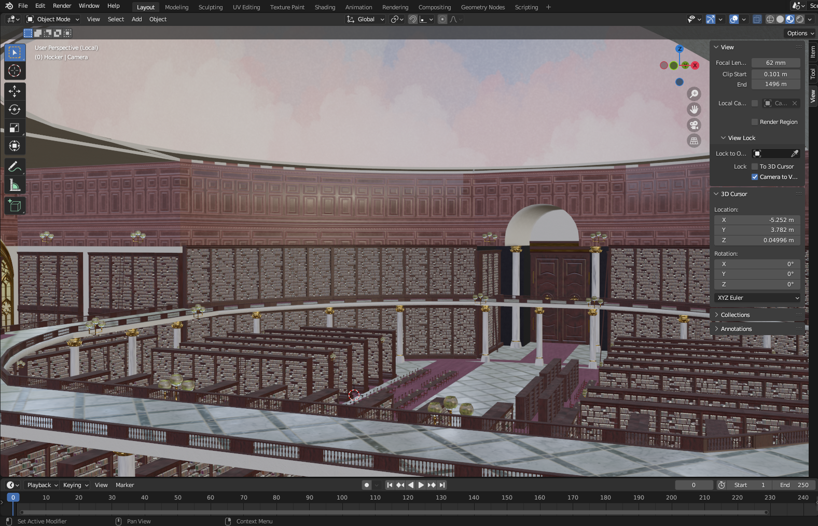Toggle camera view icon

(694, 125)
